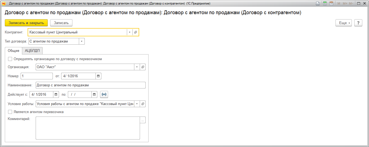Expand the Тип договора dropdown
The image size is (369, 147).
click(82, 41)
